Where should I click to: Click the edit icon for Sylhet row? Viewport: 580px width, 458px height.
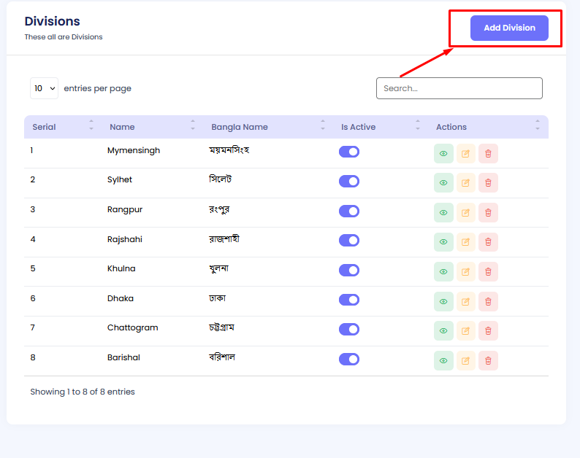[465, 183]
